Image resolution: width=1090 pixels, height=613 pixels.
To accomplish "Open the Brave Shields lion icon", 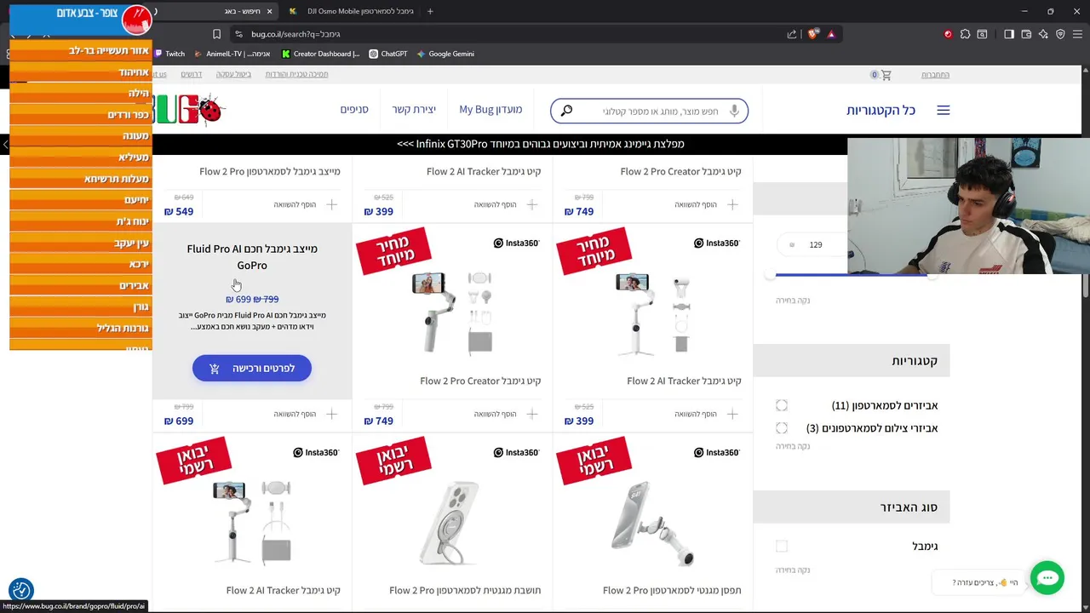I will point(813,34).
